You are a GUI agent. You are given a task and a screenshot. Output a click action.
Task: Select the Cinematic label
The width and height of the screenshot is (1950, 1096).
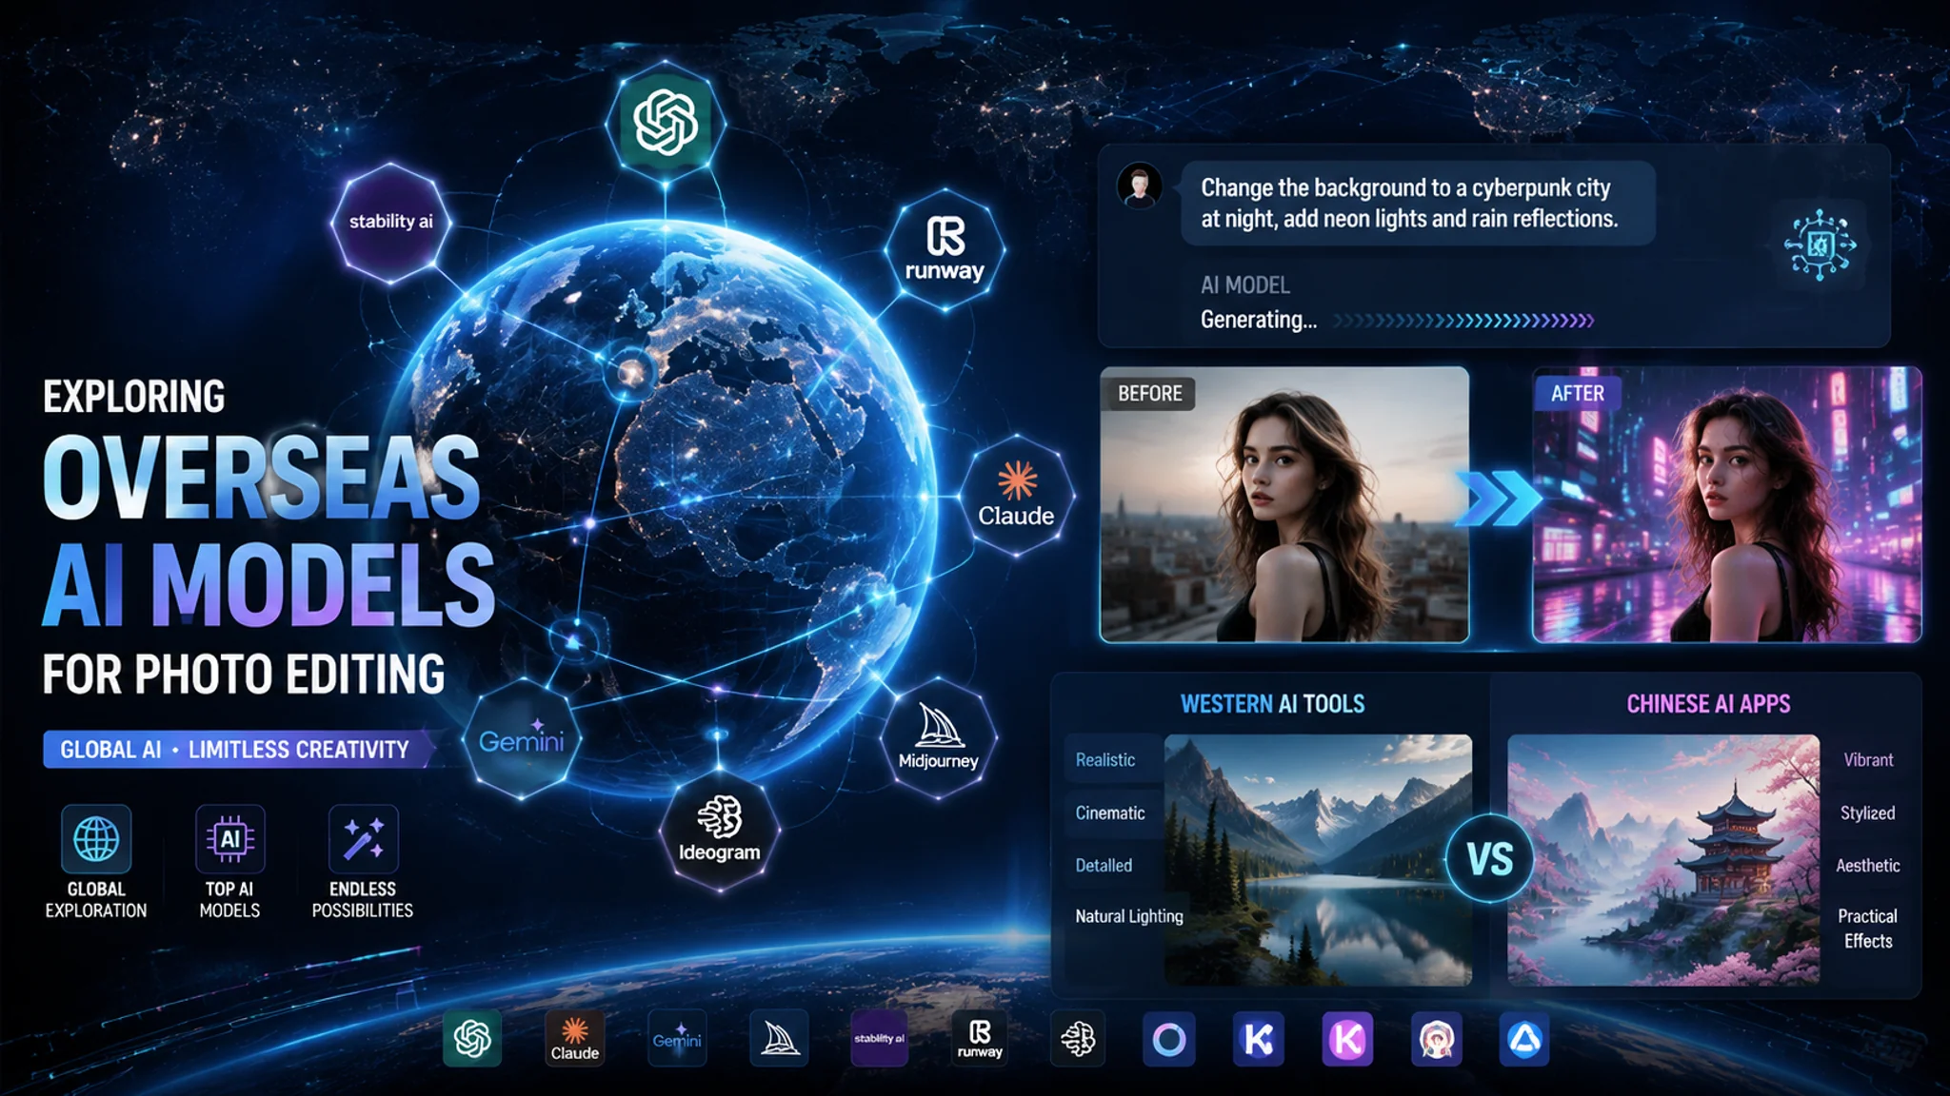(x=1110, y=813)
